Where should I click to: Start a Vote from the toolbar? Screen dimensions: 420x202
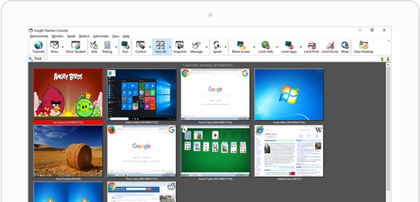[x=94, y=45]
